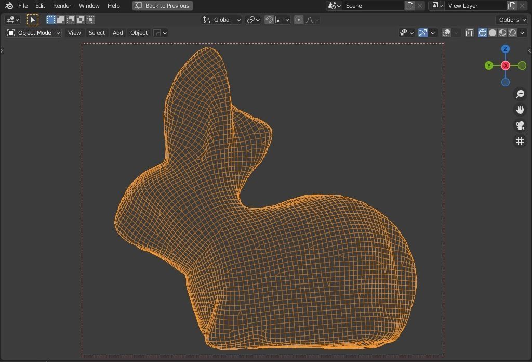This screenshot has width=532, height=362.
Task: Open the editor type selector dropdown
Action: tap(13, 20)
